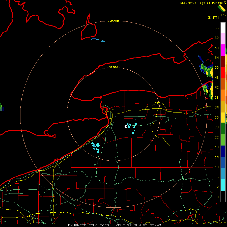Click the KBUF station identifier in caption
227x227 pixels.
click(x=121, y=225)
